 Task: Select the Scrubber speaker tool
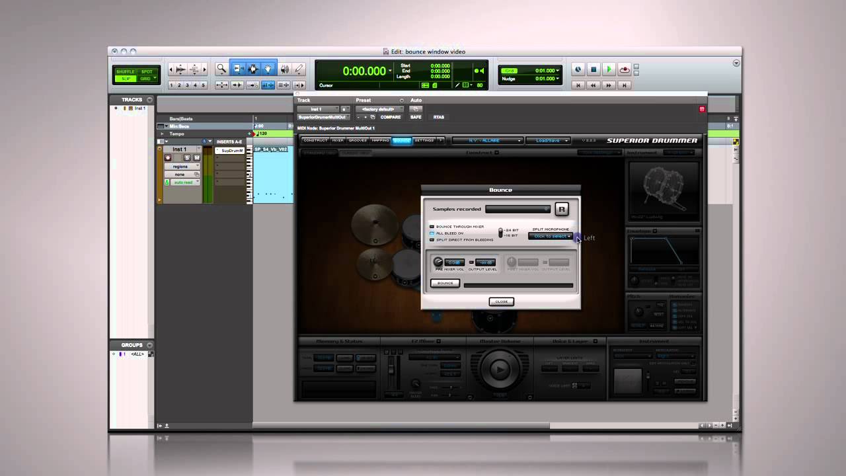pyautogui.click(x=285, y=69)
